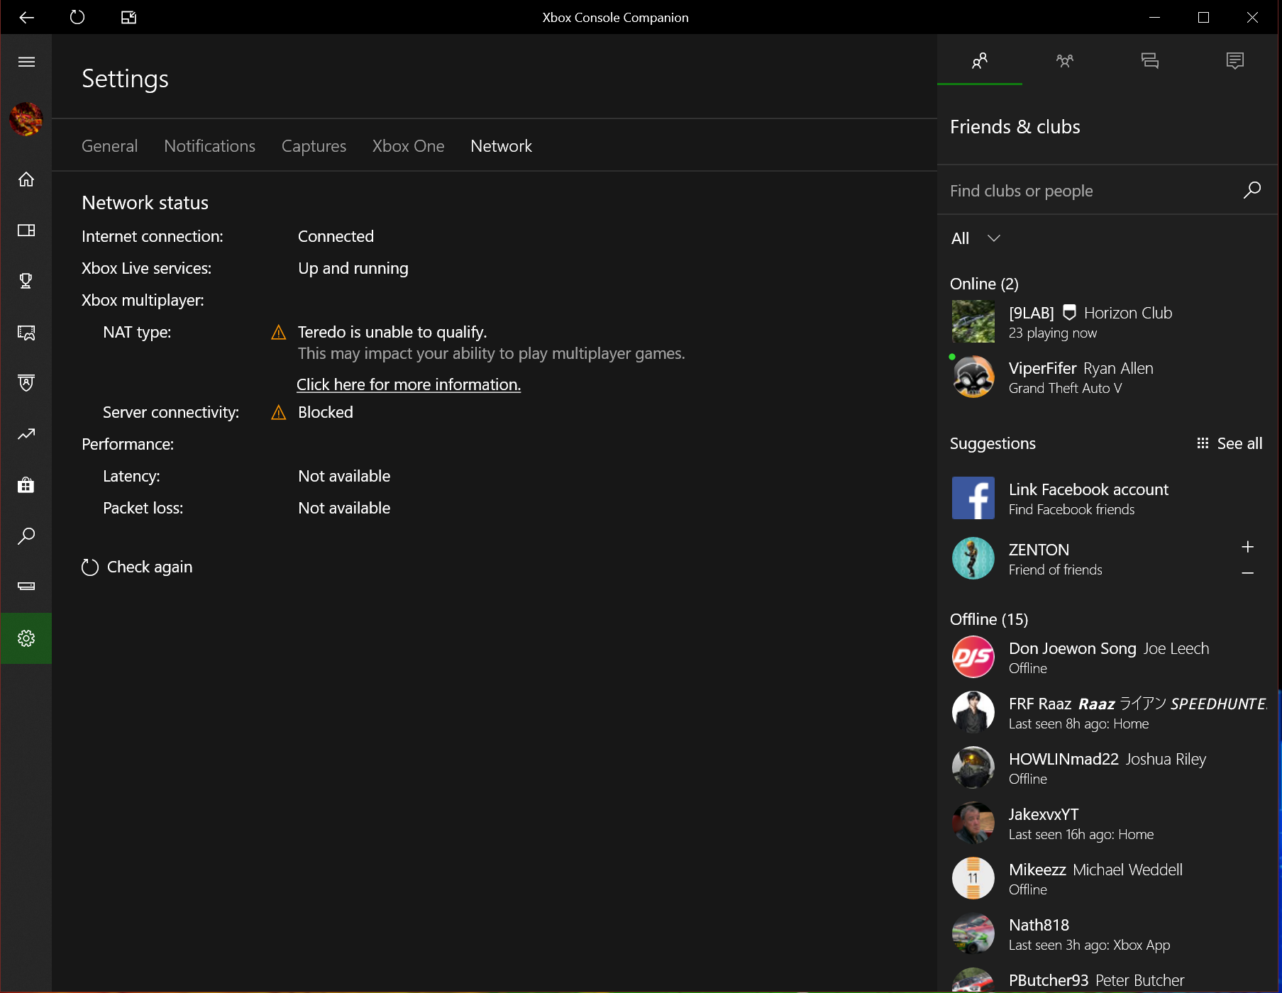
Task: Refresh the page with the reload icon
Action: point(77,17)
